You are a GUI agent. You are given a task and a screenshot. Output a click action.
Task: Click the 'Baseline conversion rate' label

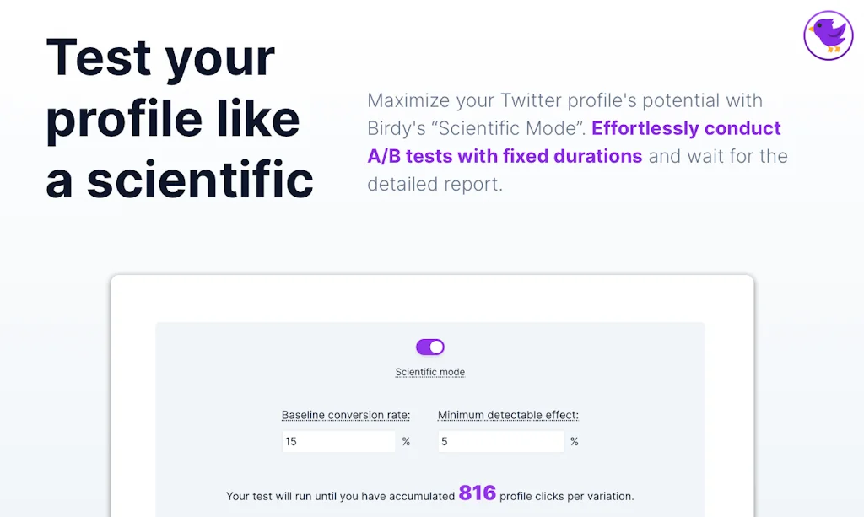click(x=346, y=415)
